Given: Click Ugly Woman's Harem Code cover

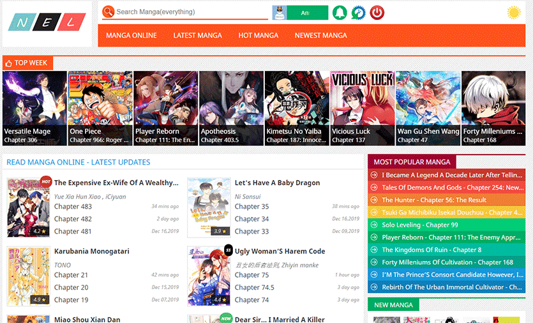Looking at the screenshot, I should 209,276.
